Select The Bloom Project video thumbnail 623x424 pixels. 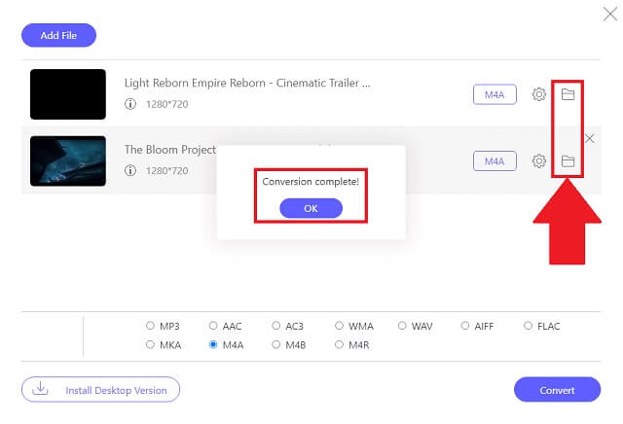pyautogui.click(x=68, y=161)
